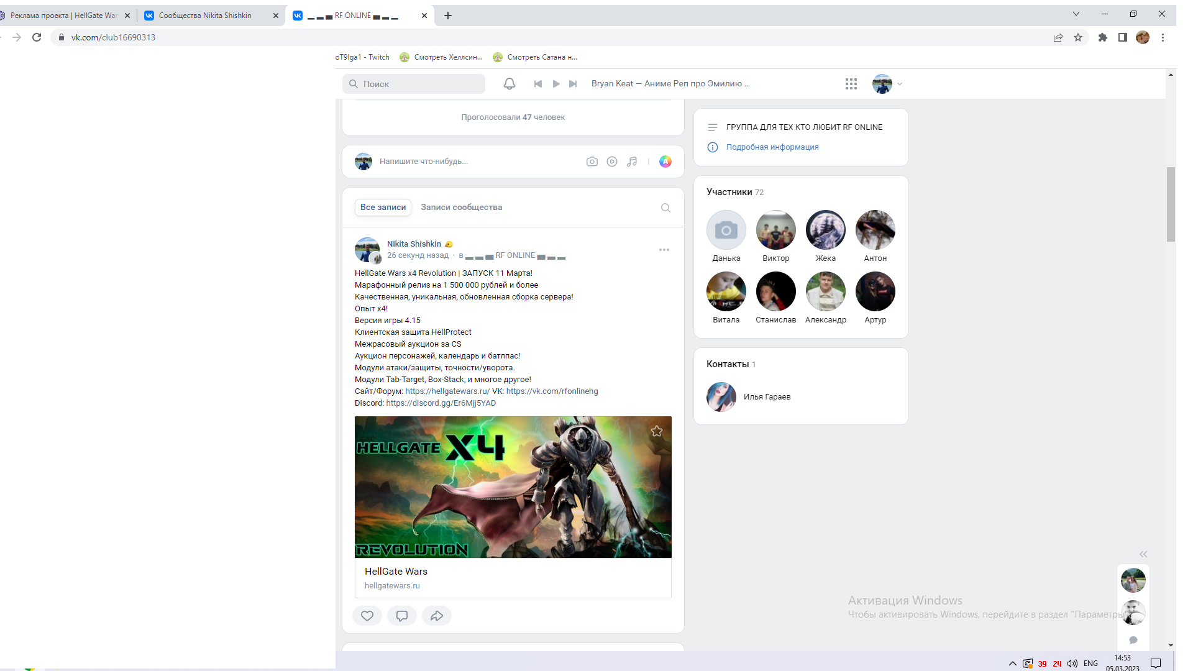Attach a photo using camera icon
The width and height of the screenshot is (1193, 671).
pyautogui.click(x=592, y=162)
